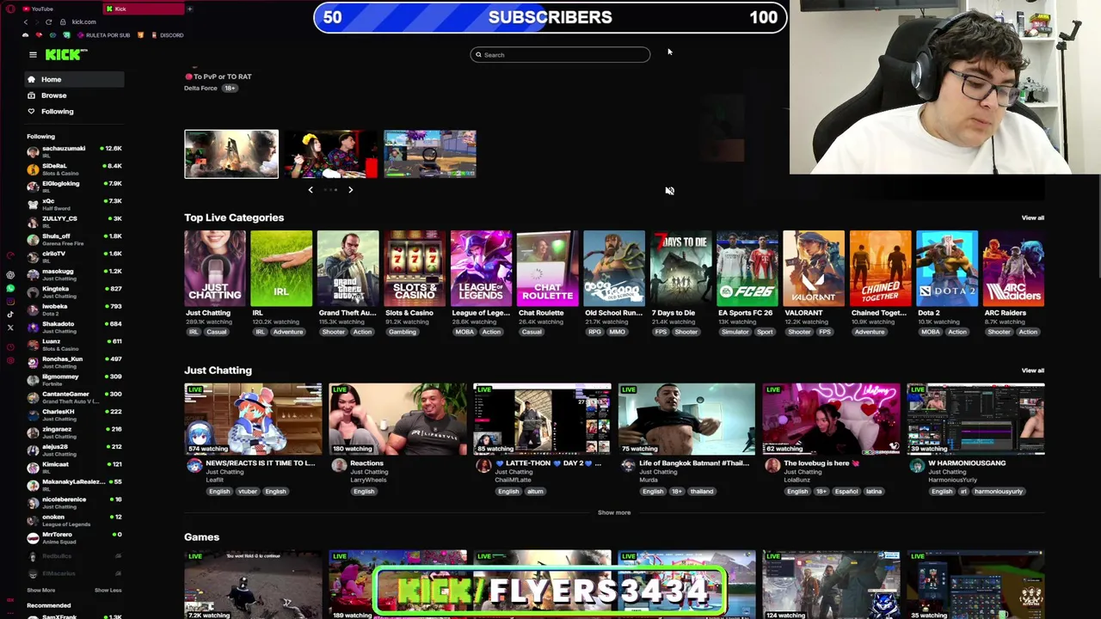Click the thailand tag under Murda's stream

tap(702, 491)
